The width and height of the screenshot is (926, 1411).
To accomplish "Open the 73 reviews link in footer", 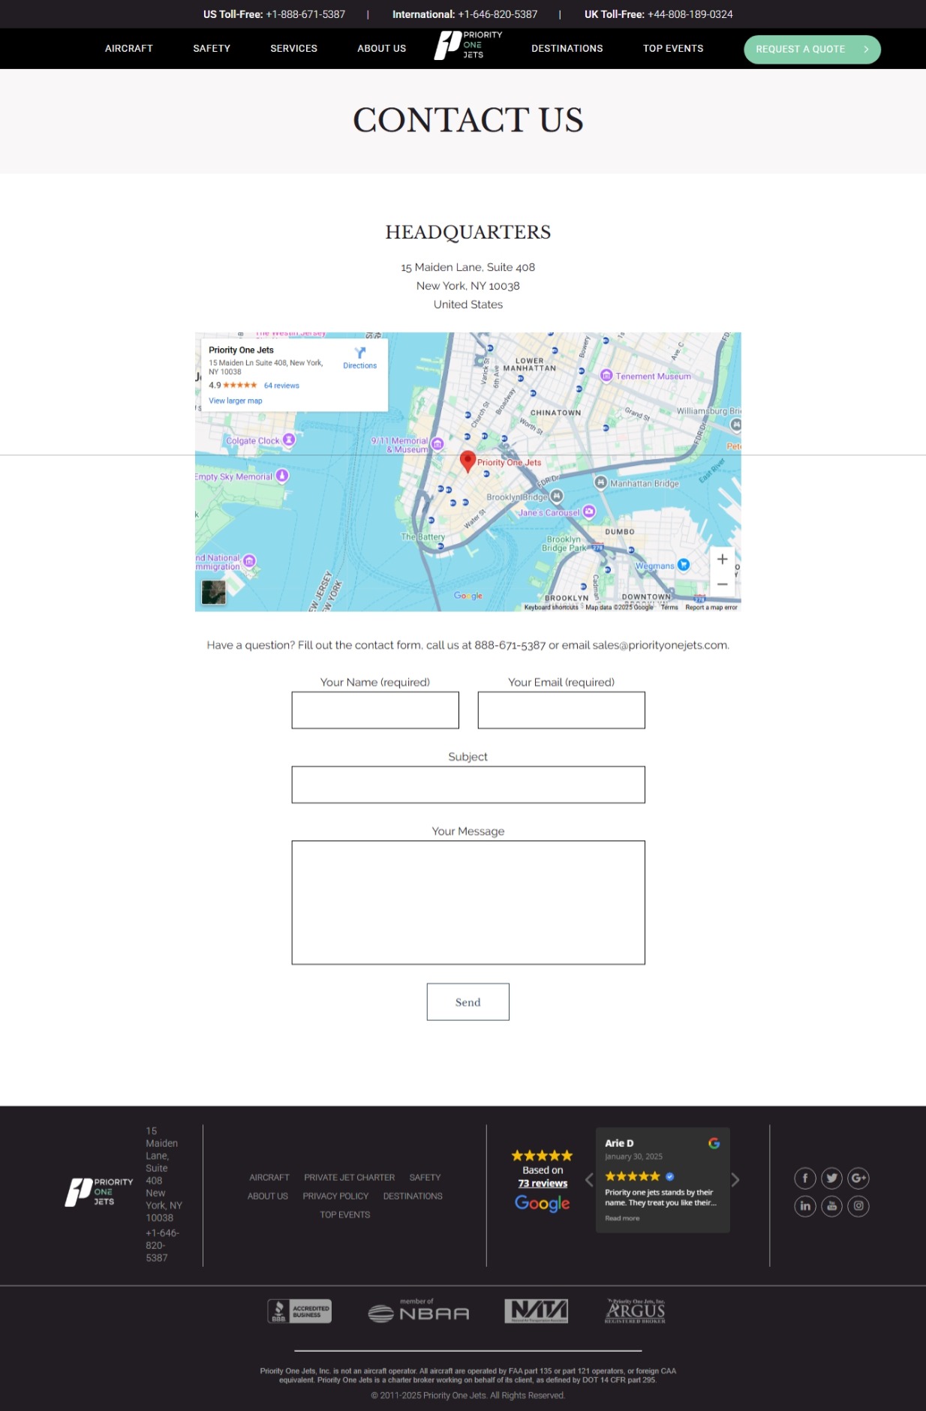I will [543, 1184].
